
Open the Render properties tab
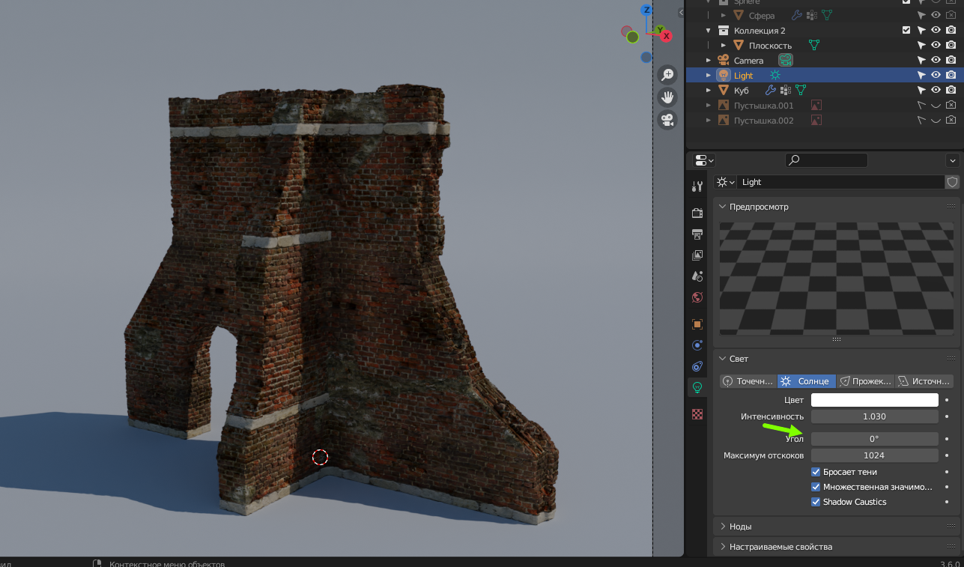(x=697, y=213)
